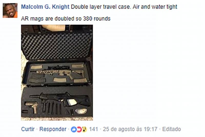Click the black carbine in lower tray photo

click(60, 99)
